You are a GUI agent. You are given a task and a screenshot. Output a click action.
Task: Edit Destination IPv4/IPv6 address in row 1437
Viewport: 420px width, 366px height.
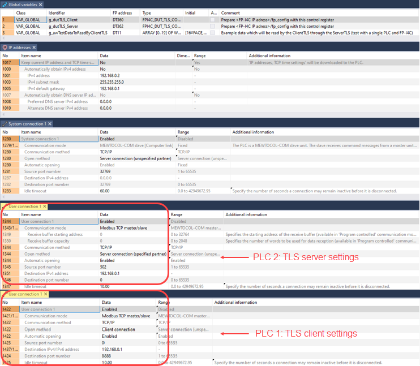coord(128,349)
